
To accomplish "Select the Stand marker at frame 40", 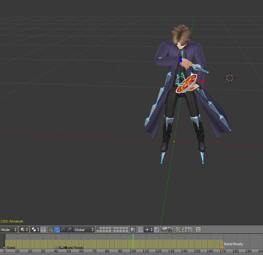I will tap(56, 247).
